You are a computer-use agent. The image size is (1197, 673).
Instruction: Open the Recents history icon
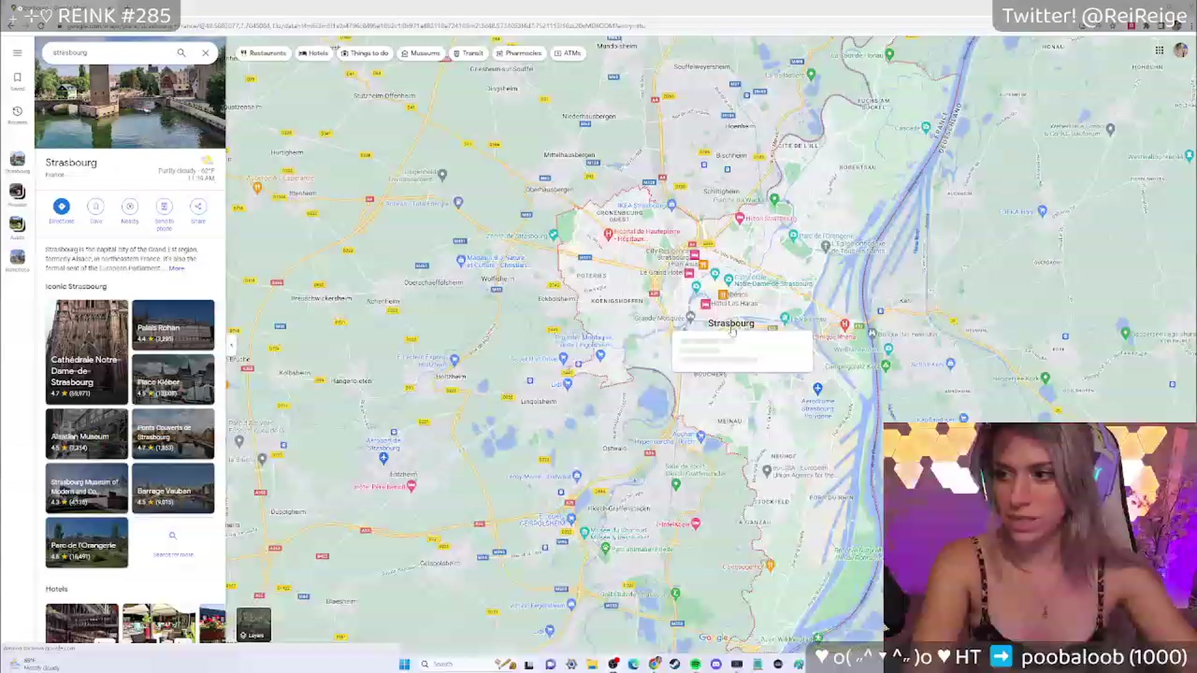pyautogui.click(x=17, y=115)
